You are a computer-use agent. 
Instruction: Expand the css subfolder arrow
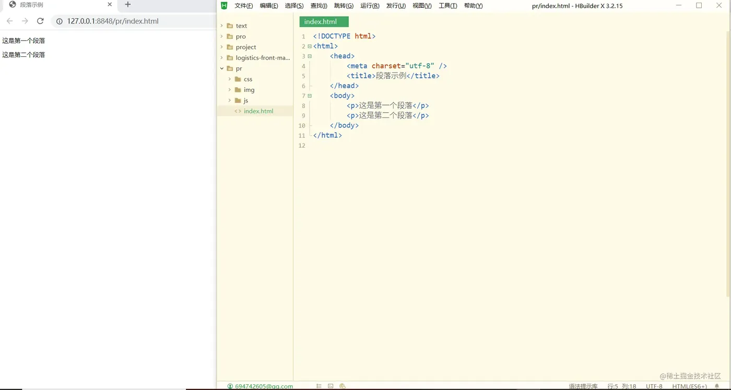click(230, 79)
